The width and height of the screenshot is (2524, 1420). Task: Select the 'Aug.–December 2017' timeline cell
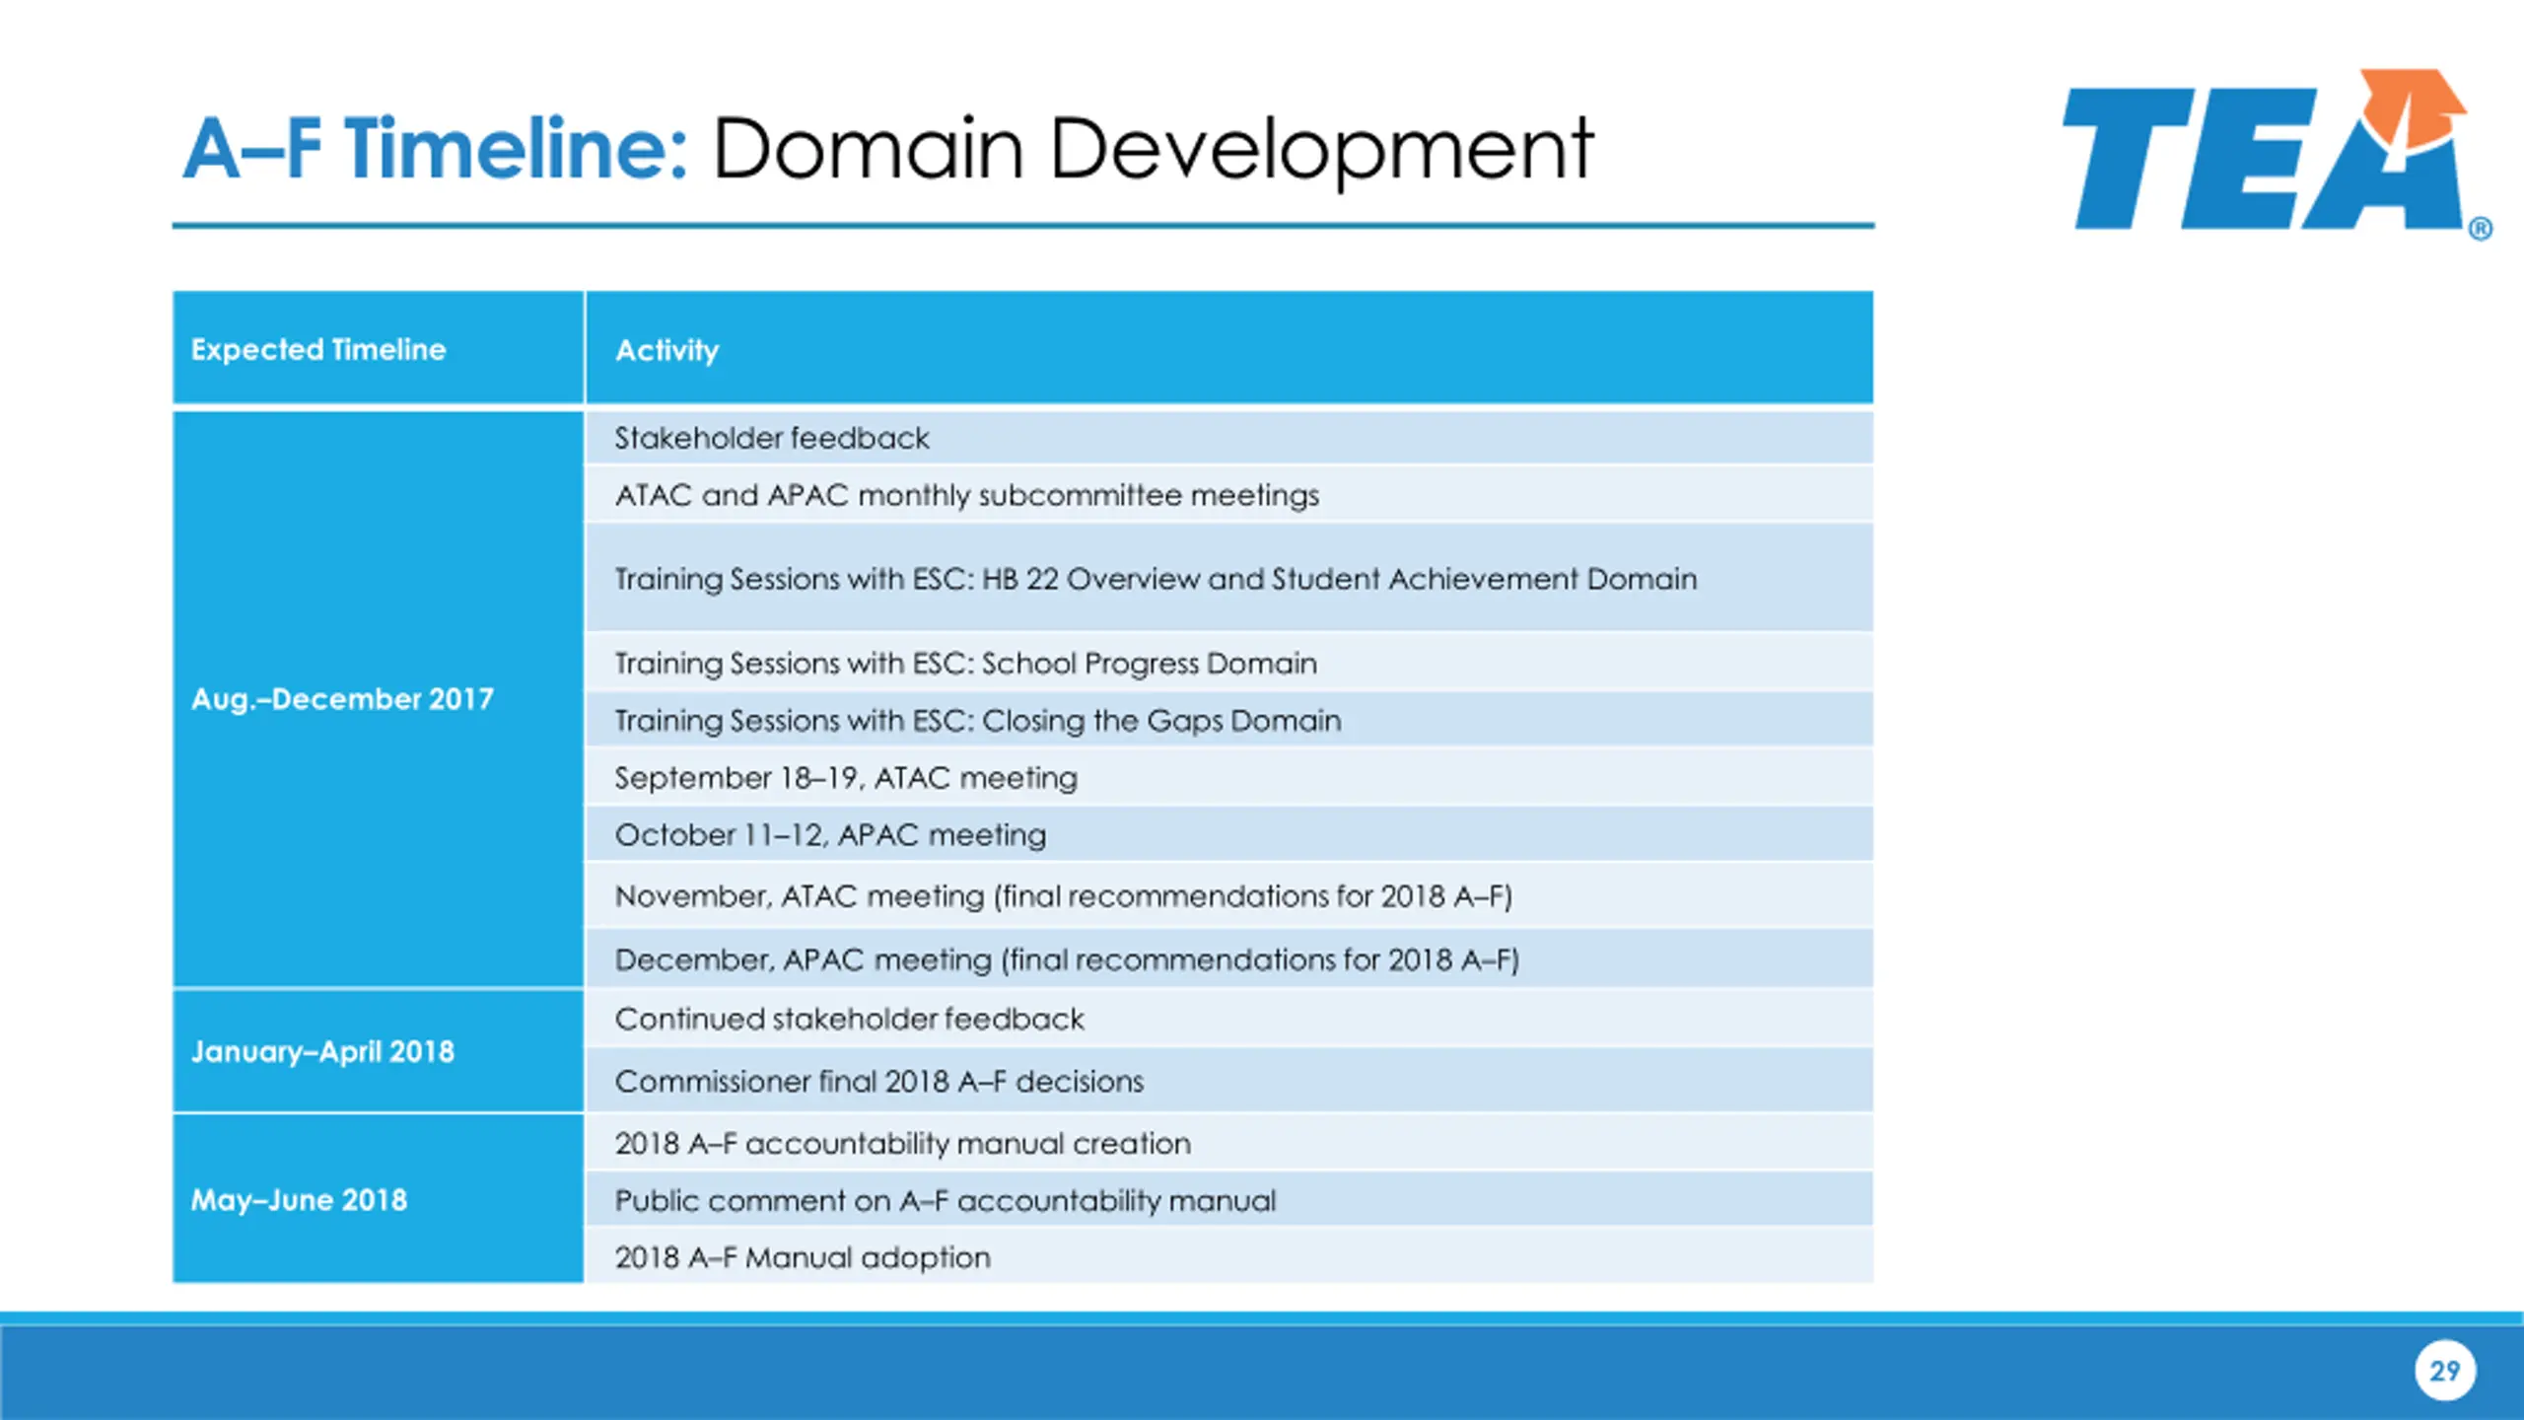(x=378, y=698)
